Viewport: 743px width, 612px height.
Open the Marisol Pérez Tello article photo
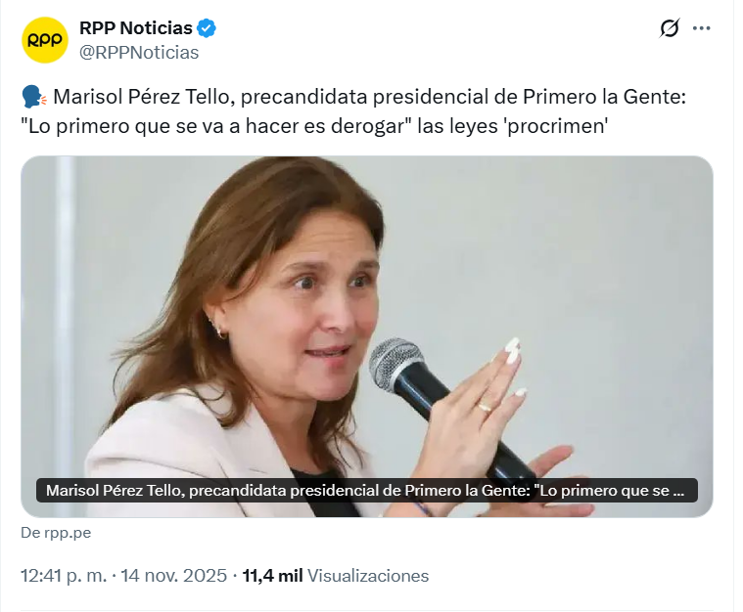(x=367, y=336)
